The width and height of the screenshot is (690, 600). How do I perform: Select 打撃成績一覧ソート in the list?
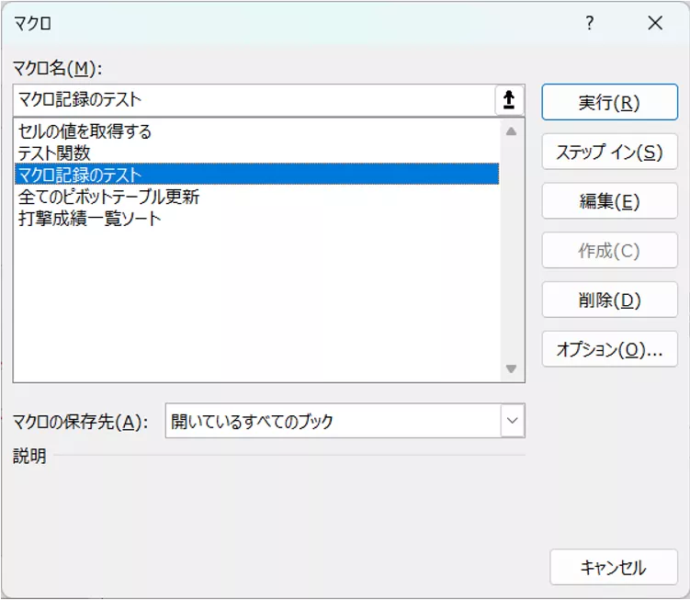90,219
